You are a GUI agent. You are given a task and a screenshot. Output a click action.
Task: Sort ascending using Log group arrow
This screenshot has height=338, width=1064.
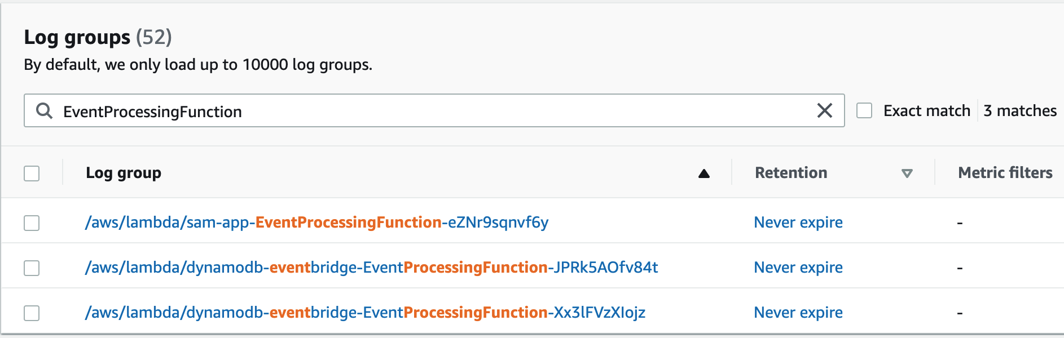704,174
